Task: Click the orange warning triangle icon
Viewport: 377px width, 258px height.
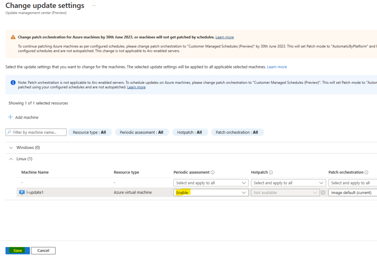Action: point(13,37)
